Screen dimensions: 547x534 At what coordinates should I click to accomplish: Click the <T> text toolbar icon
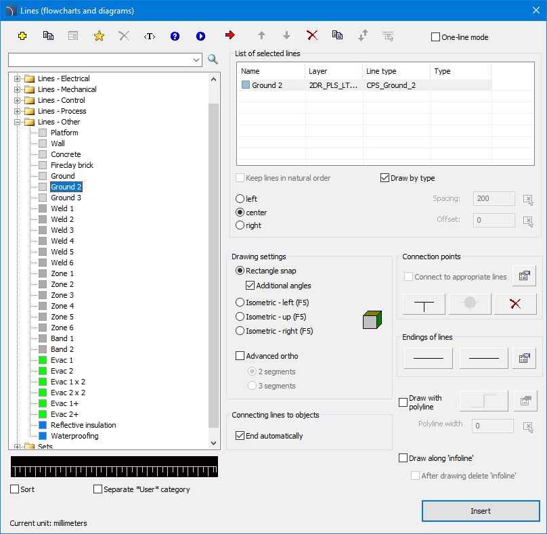click(x=150, y=36)
